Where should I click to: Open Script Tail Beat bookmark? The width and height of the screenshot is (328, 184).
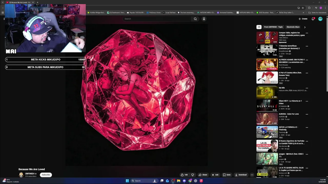point(169,13)
